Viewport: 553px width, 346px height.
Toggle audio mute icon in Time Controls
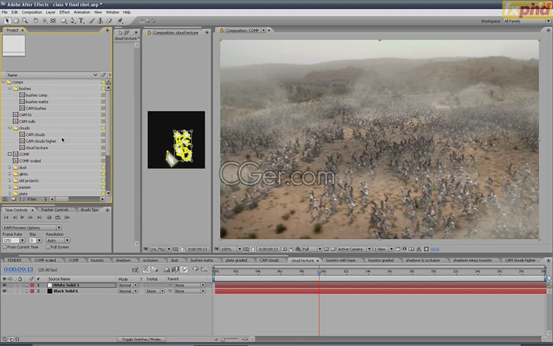point(49,218)
